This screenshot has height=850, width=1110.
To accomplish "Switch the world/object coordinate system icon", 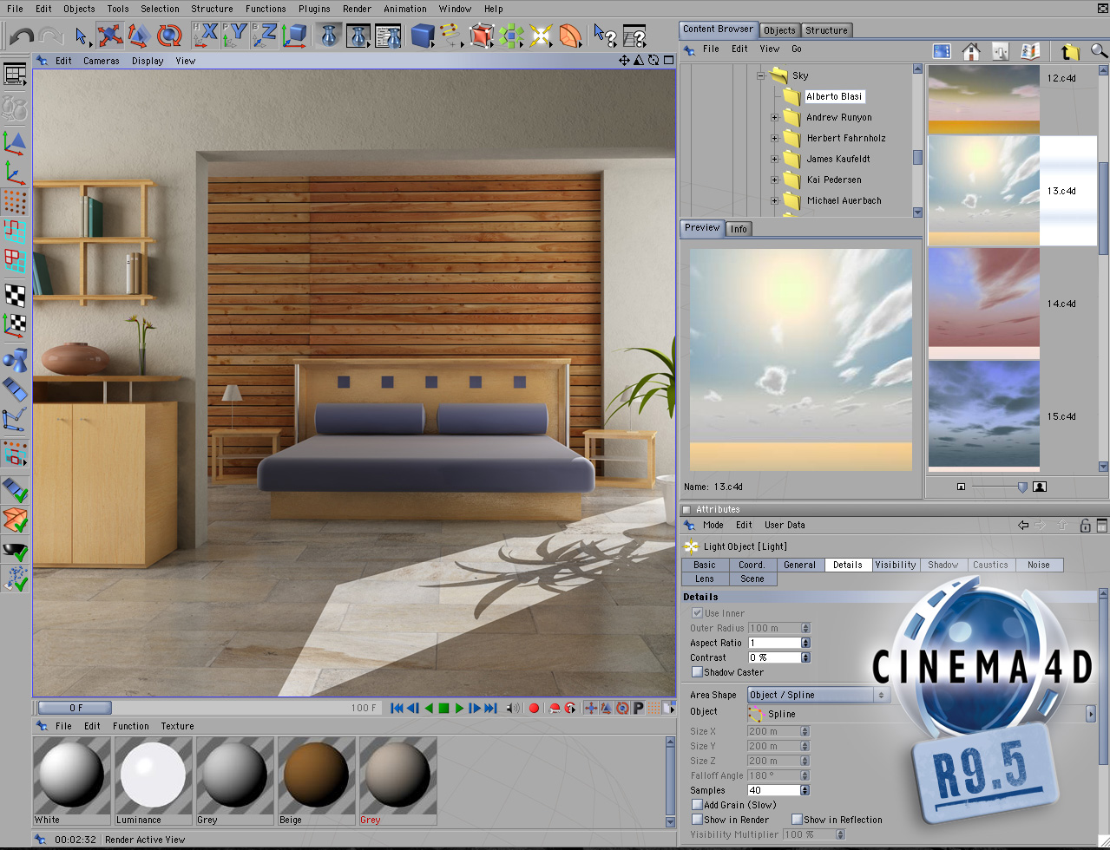I will (x=295, y=36).
